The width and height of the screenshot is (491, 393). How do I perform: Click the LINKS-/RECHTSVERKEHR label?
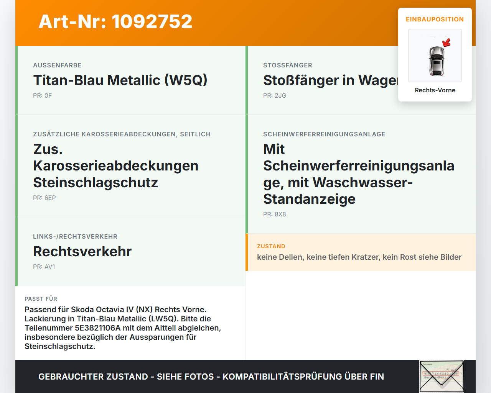[75, 236]
